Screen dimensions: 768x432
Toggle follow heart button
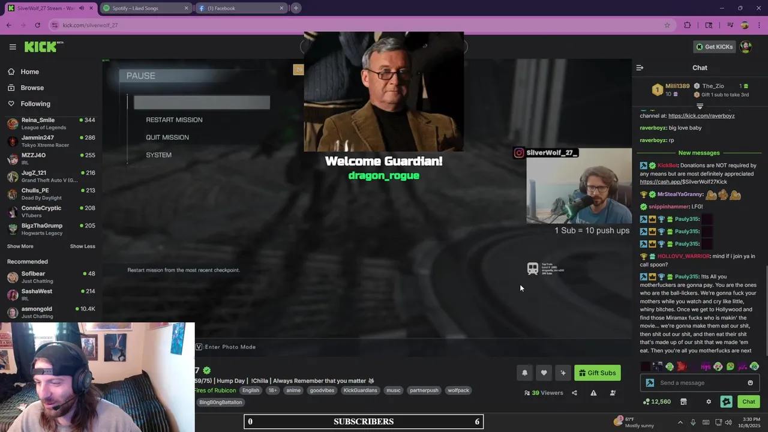tap(544, 373)
